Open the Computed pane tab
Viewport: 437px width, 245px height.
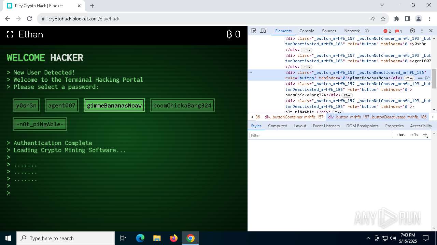(278, 126)
